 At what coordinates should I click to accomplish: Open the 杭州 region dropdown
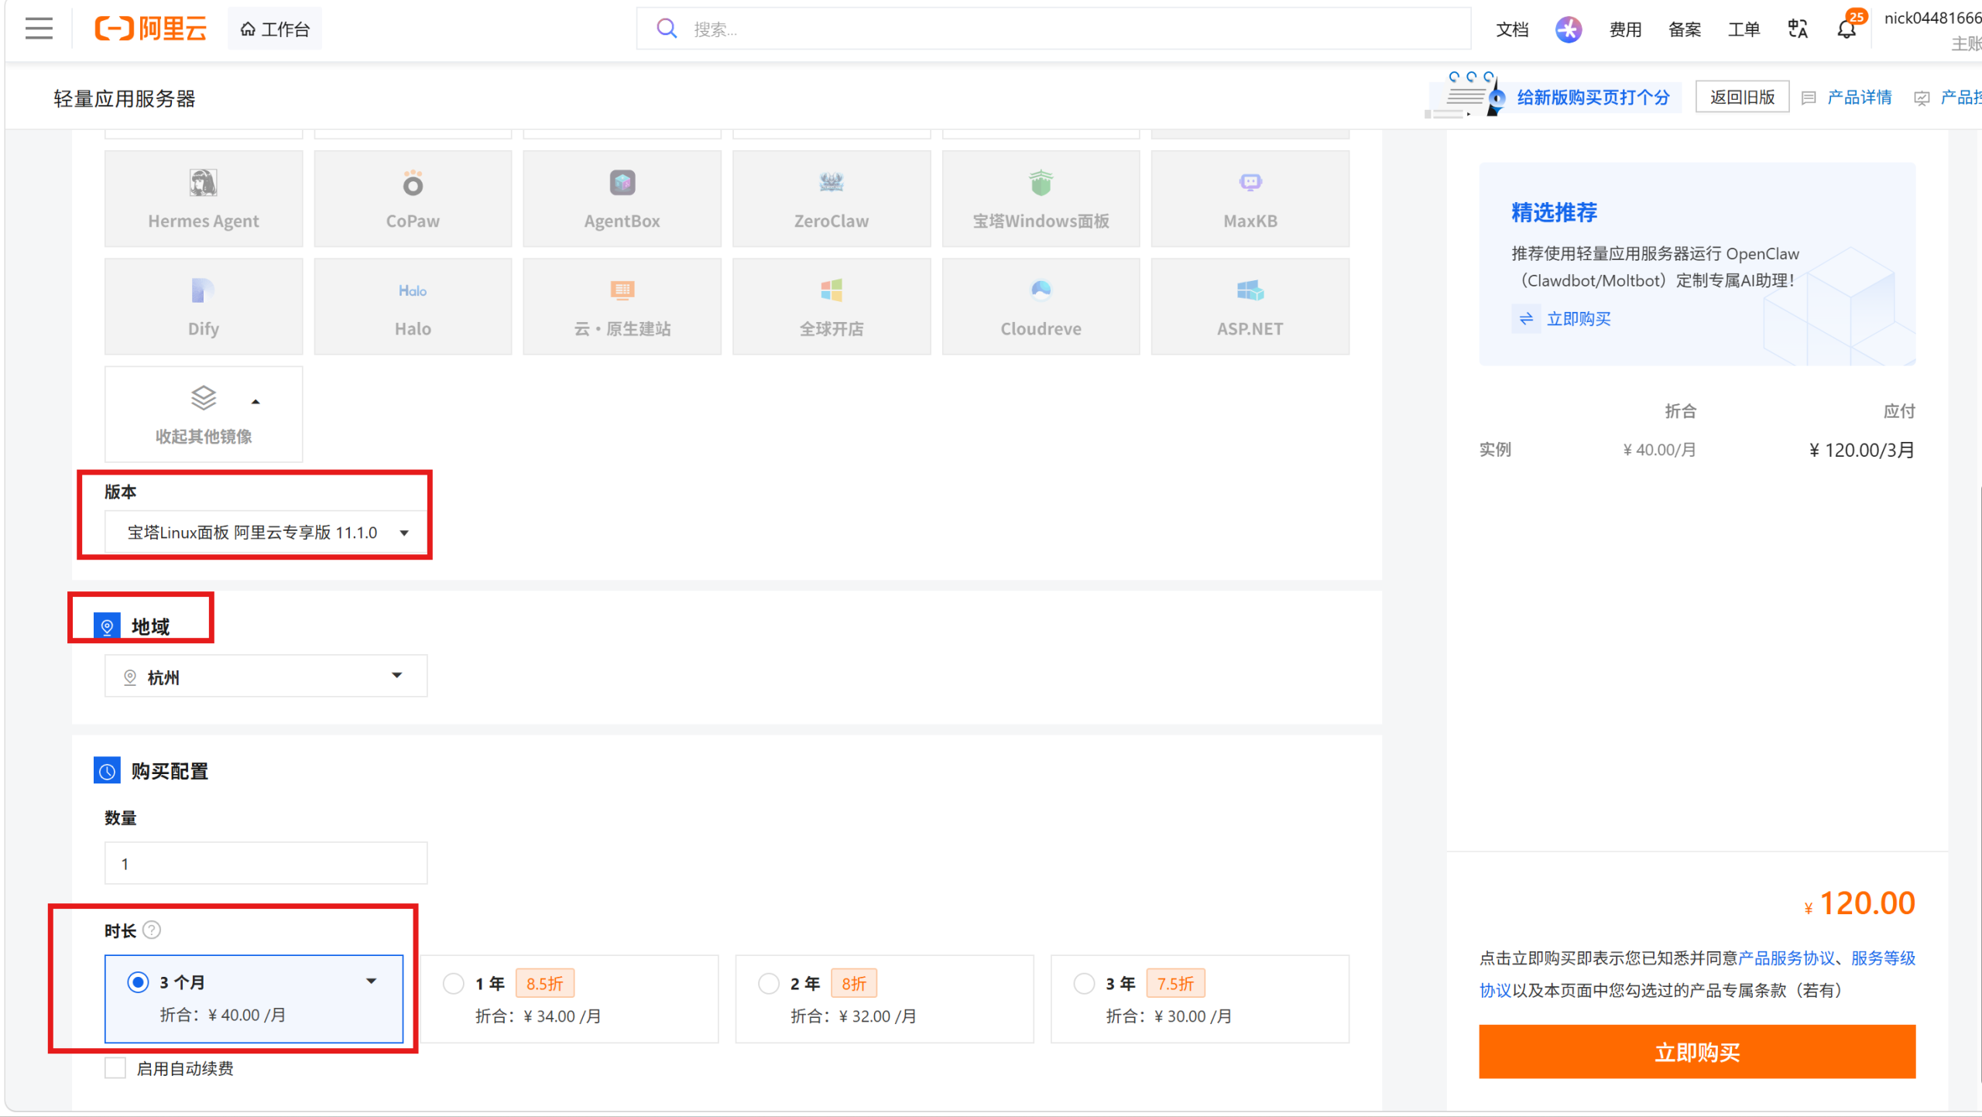coord(266,677)
